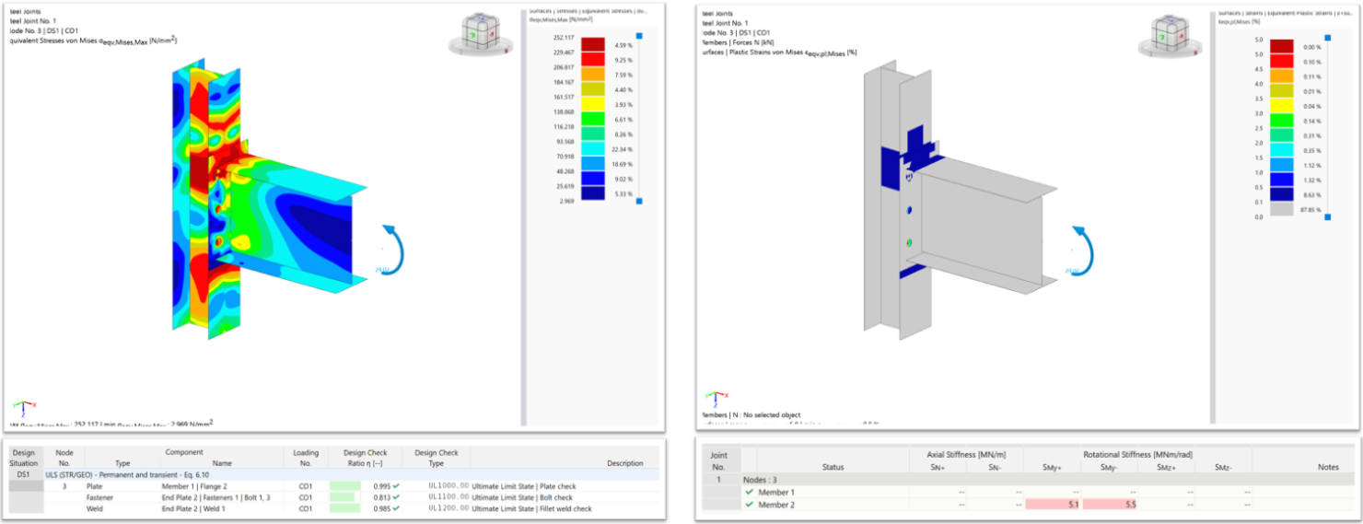This screenshot has height=524, width=1363.
Task: Click green checkmark beside ratio 0.985
Action: coord(397,508)
